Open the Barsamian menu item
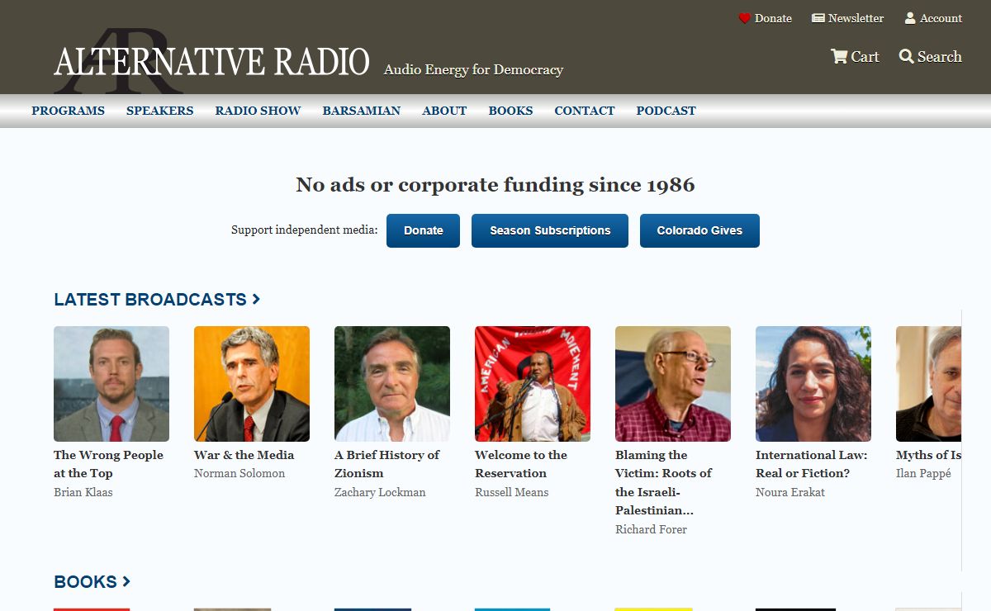The width and height of the screenshot is (991, 611). (x=362, y=111)
